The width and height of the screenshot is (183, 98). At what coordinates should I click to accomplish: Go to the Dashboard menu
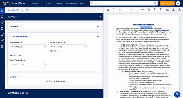(34, 3)
